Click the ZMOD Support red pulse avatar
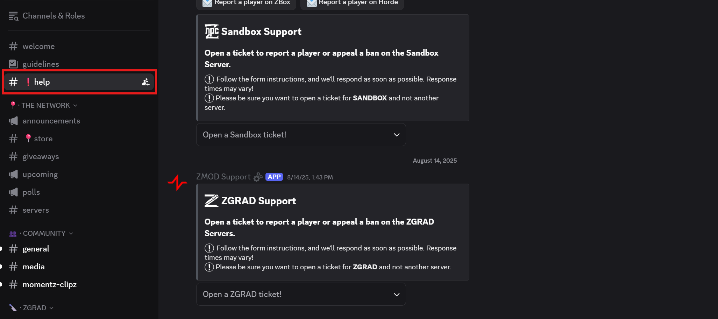This screenshot has height=319, width=718. [x=177, y=182]
